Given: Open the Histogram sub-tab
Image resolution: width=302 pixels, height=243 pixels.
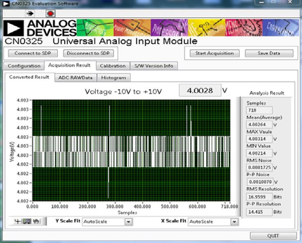Looking at the screenshot, I should click(113, 78).
